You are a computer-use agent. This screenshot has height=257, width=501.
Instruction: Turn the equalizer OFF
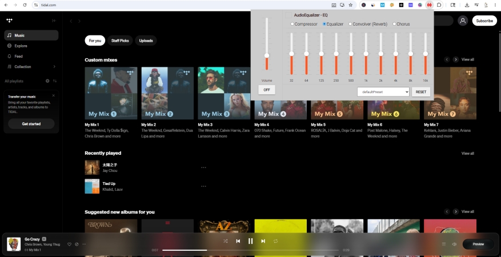click(267, 90)
